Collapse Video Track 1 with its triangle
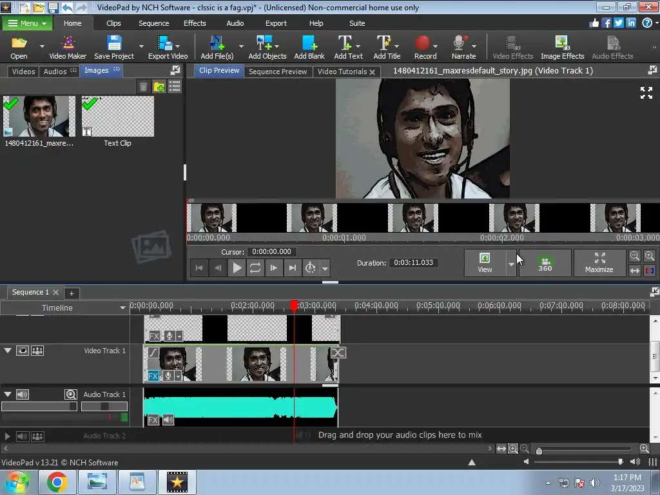Screen dimensions: 660x495 8,350
